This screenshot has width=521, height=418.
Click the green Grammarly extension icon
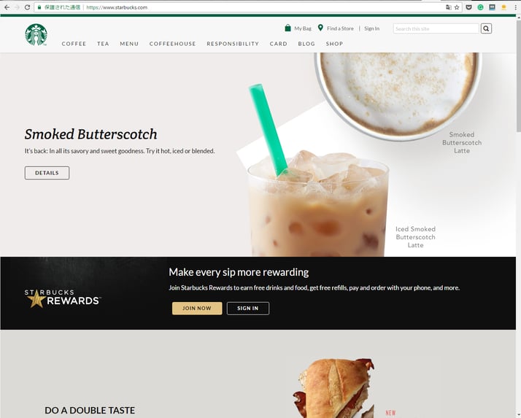coord(480,7)
